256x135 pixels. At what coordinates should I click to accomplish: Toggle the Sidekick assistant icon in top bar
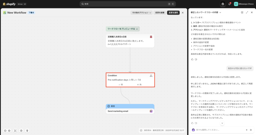tap(223, 4)
